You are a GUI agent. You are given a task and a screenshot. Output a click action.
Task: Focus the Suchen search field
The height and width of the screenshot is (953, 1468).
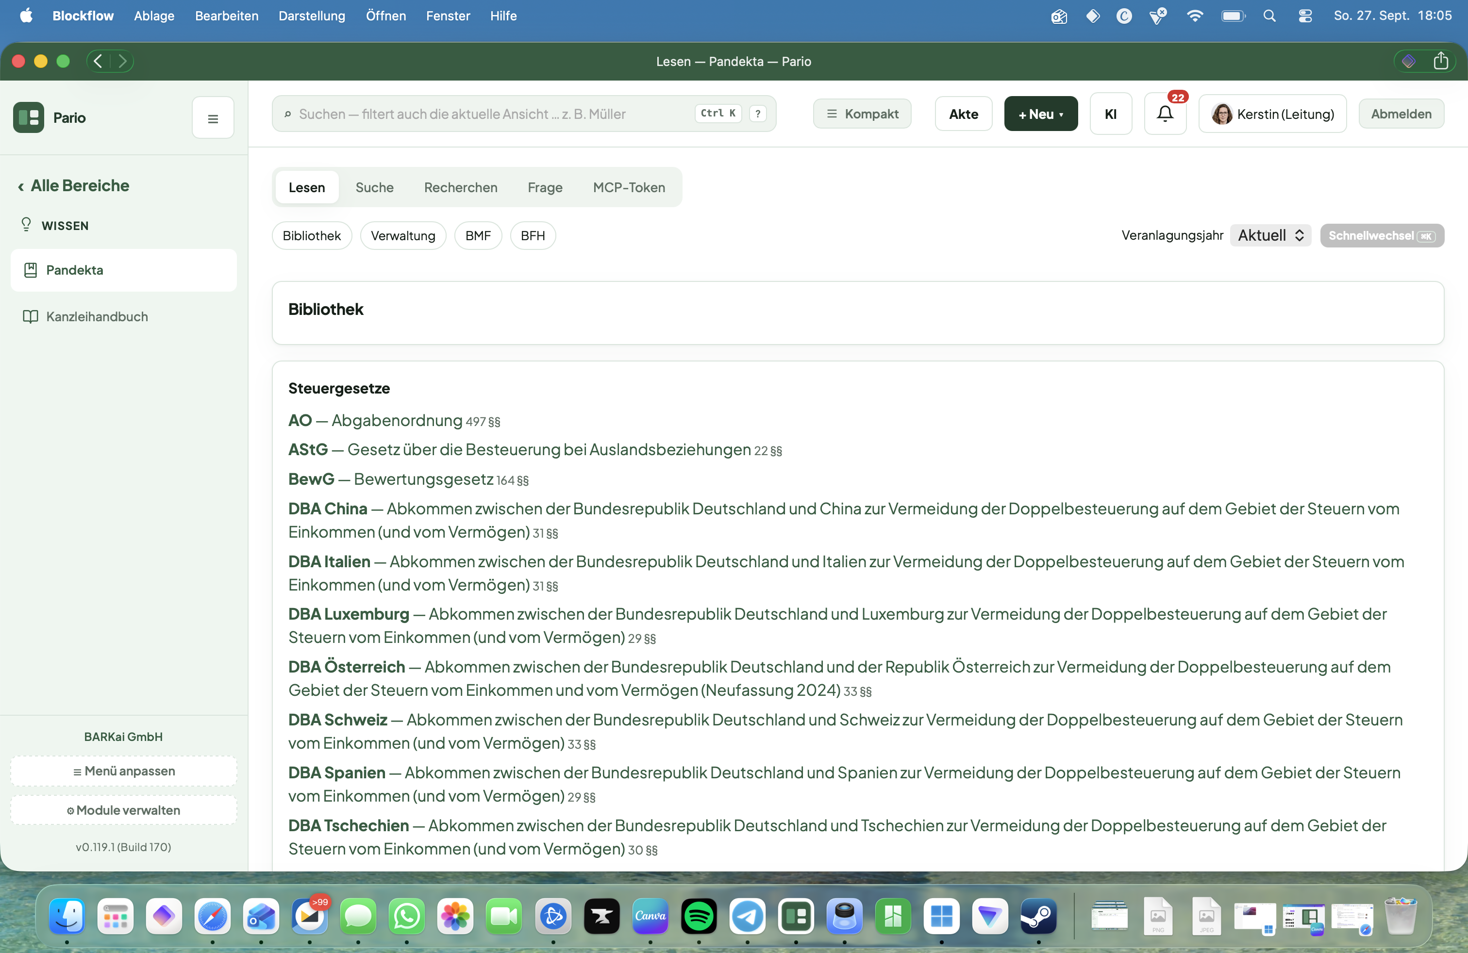pyautogui.click(x=524, y=114)
